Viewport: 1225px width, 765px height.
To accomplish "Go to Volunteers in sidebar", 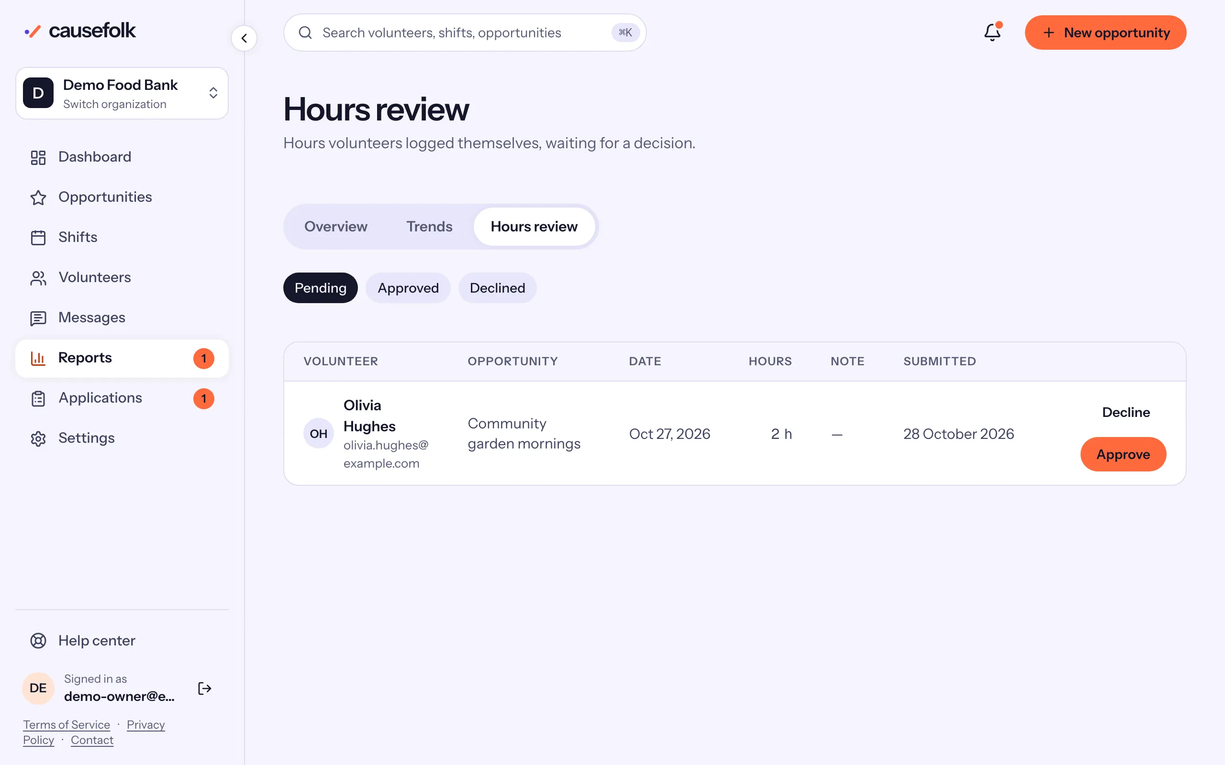I will click(x=122, y=278).
